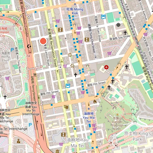Click the King's Park label

(x=137, y=136)
